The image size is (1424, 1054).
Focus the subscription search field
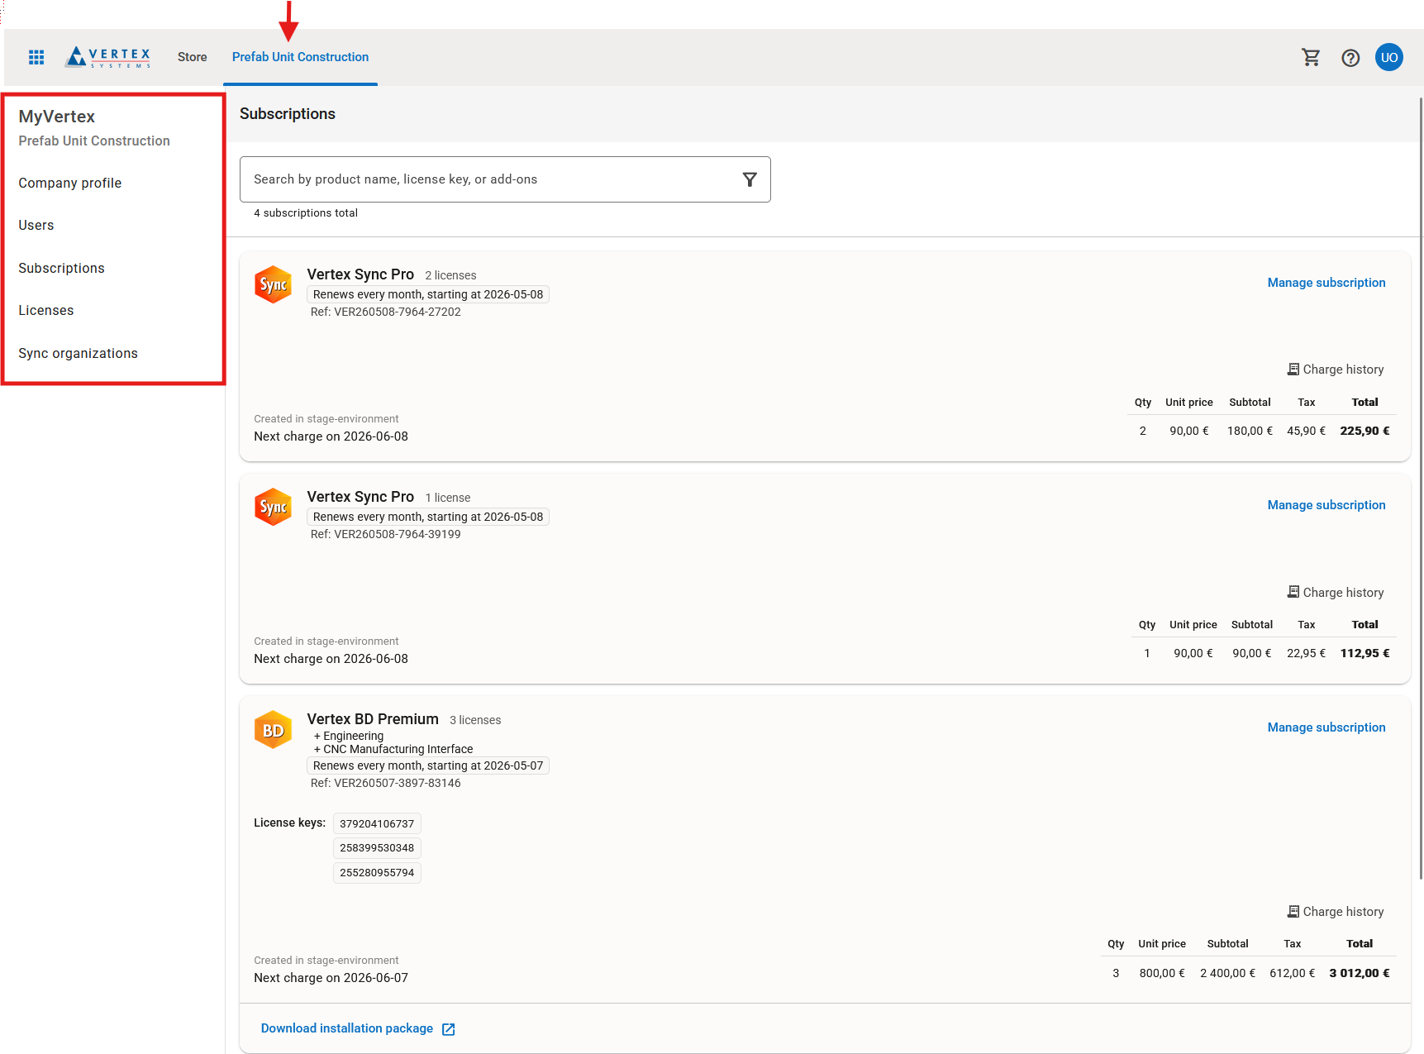[505, 179]
